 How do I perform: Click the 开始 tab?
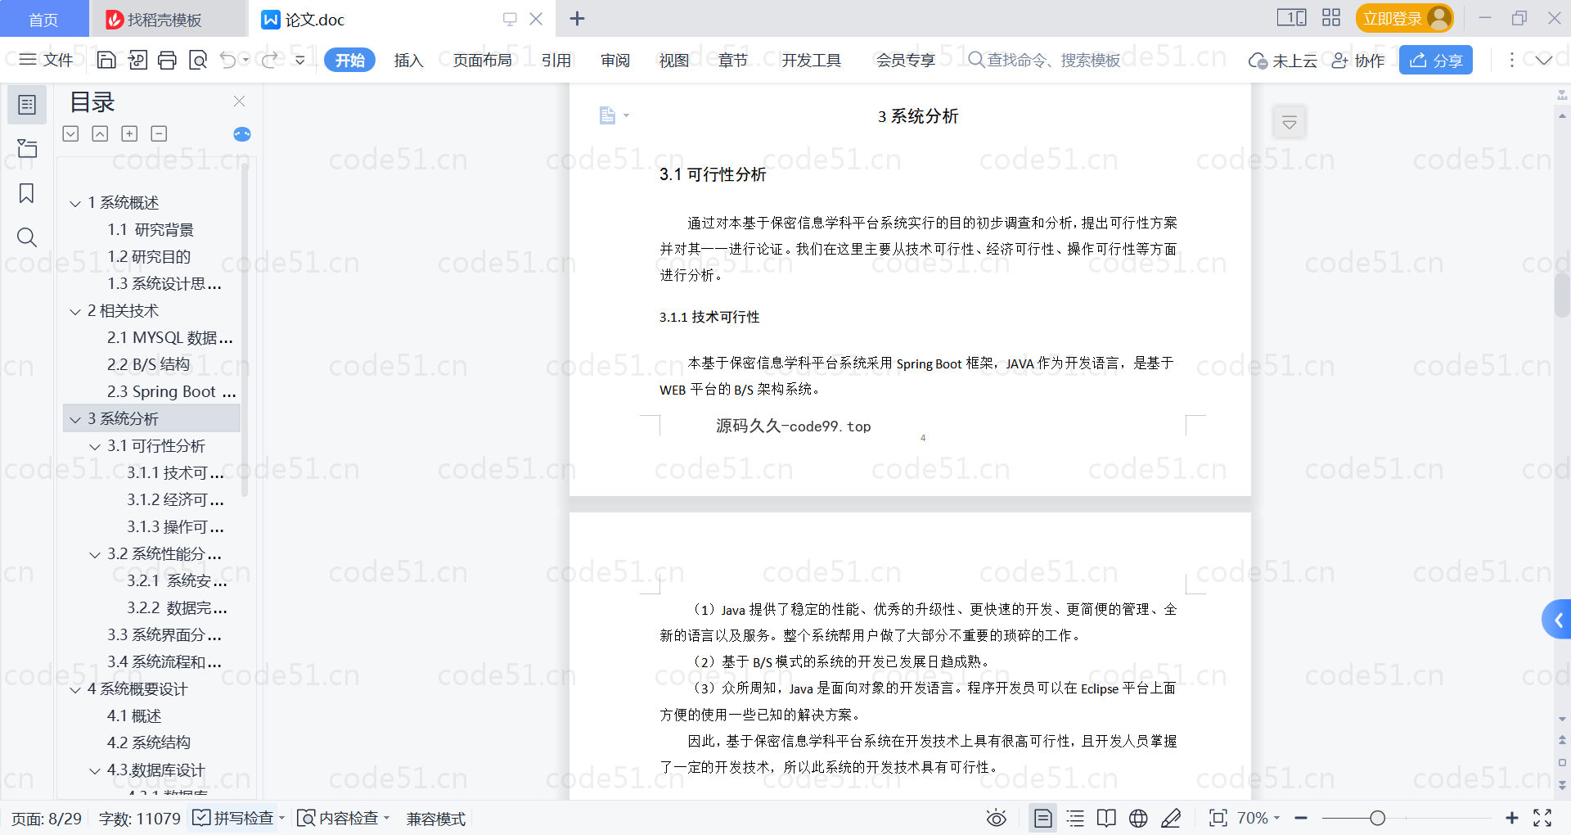(x=349, y=60)
